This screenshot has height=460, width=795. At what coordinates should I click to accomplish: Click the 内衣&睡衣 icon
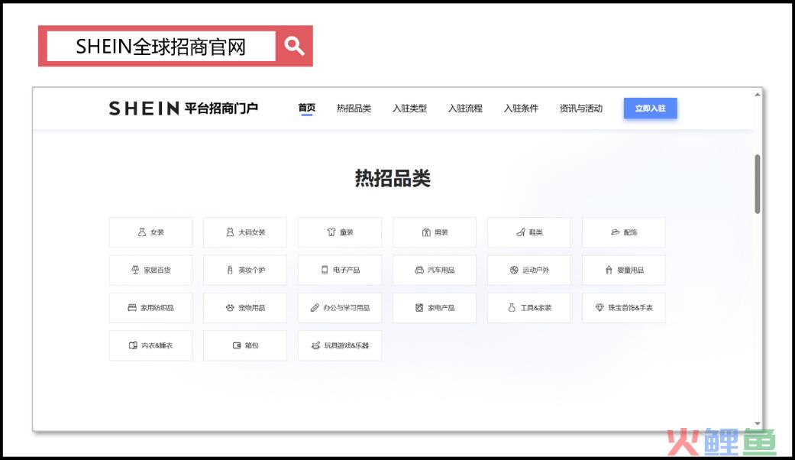click(x=133, y=345)
